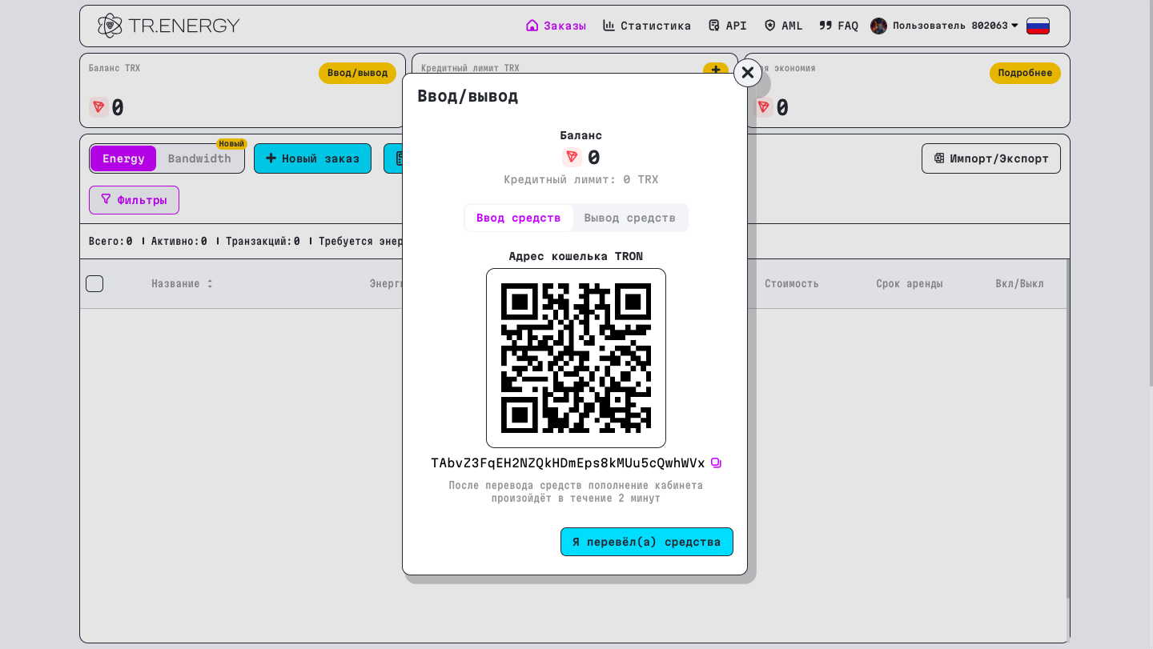The width and height of the screenshot is (1153, 649).
Task: Click the Статистика bar chart icon
Action: [x=610, y=25]
